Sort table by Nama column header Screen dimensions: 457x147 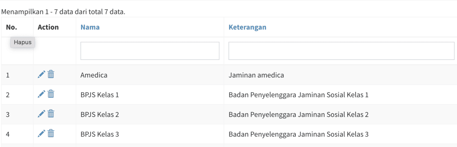coord(90,27)
